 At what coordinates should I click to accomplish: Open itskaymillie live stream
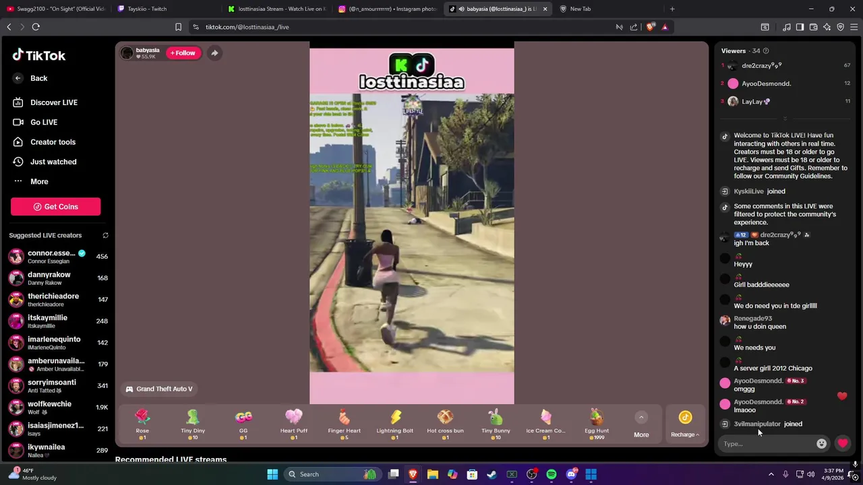click(57, 321)
